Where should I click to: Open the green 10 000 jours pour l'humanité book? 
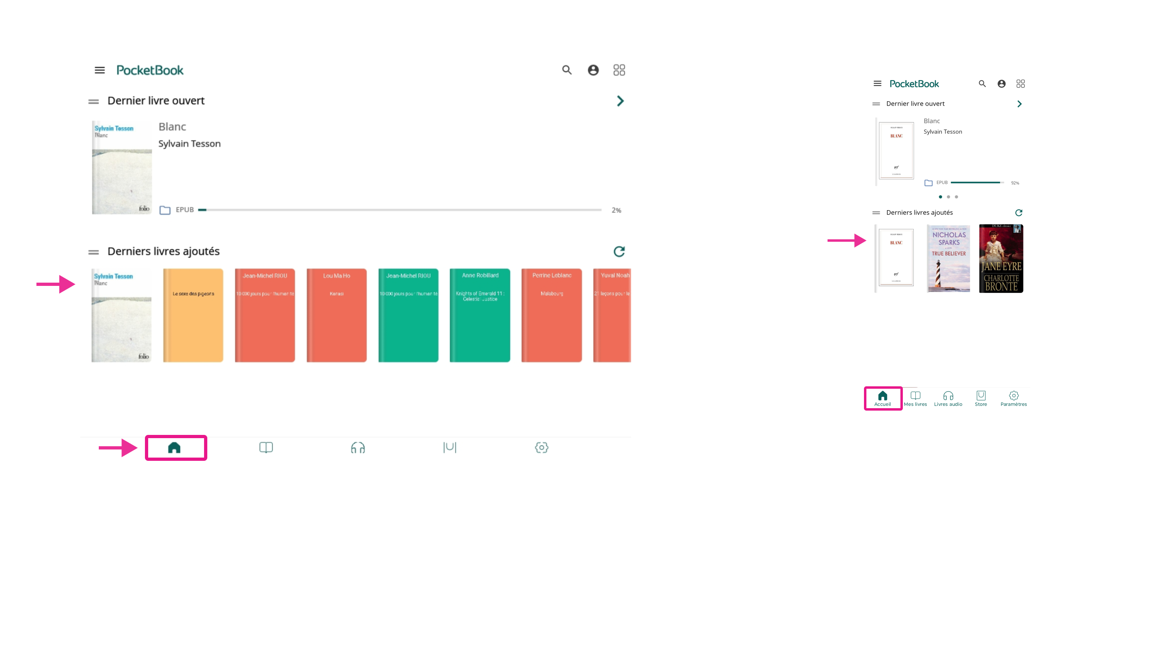click(x=408, y=315)
